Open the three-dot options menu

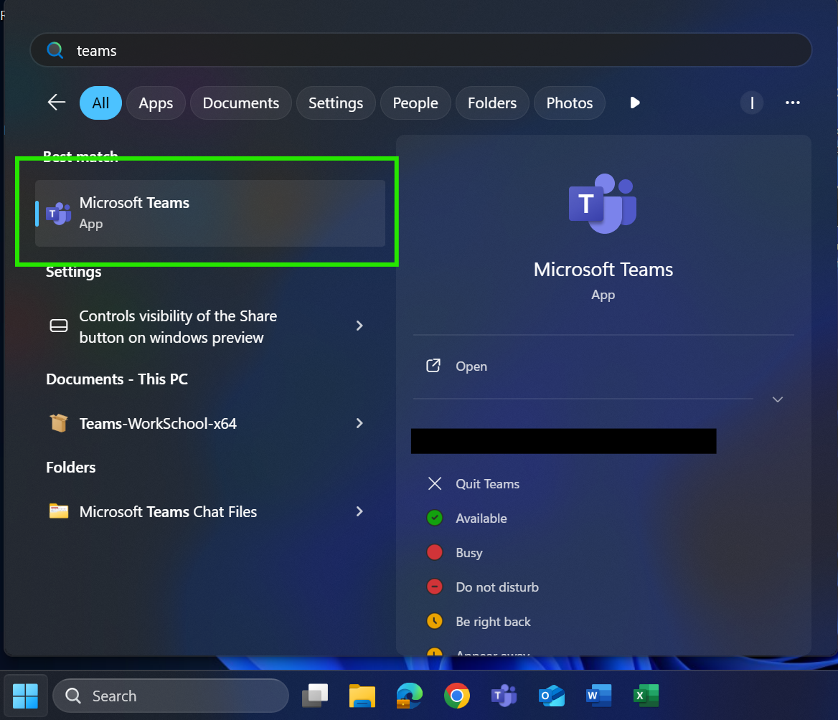pyautogui.click(x=792, y=103)
